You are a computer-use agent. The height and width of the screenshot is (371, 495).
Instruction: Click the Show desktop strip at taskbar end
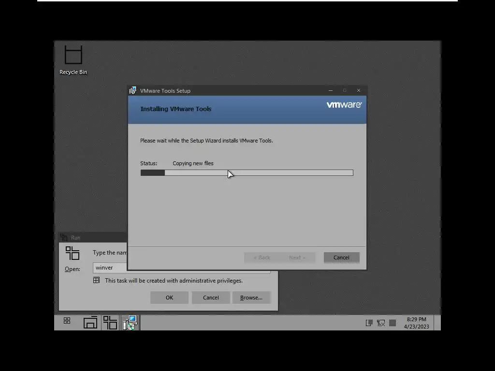point(437,322)
